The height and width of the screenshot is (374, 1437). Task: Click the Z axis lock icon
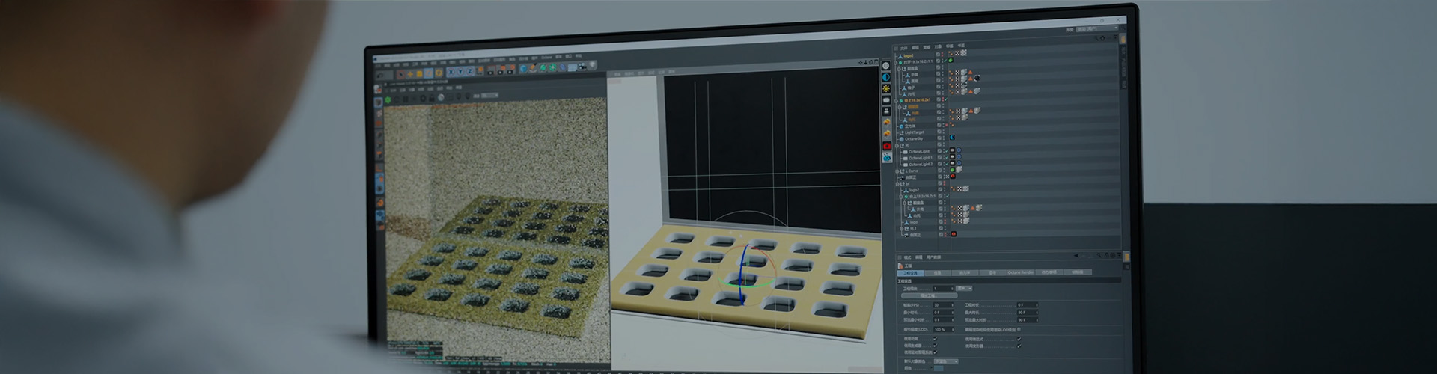click(470, 71)
